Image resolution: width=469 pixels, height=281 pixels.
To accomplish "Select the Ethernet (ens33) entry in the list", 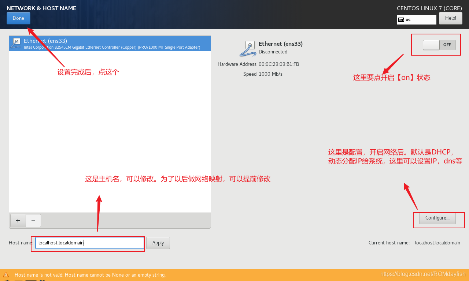I will [x=110, y=43].
